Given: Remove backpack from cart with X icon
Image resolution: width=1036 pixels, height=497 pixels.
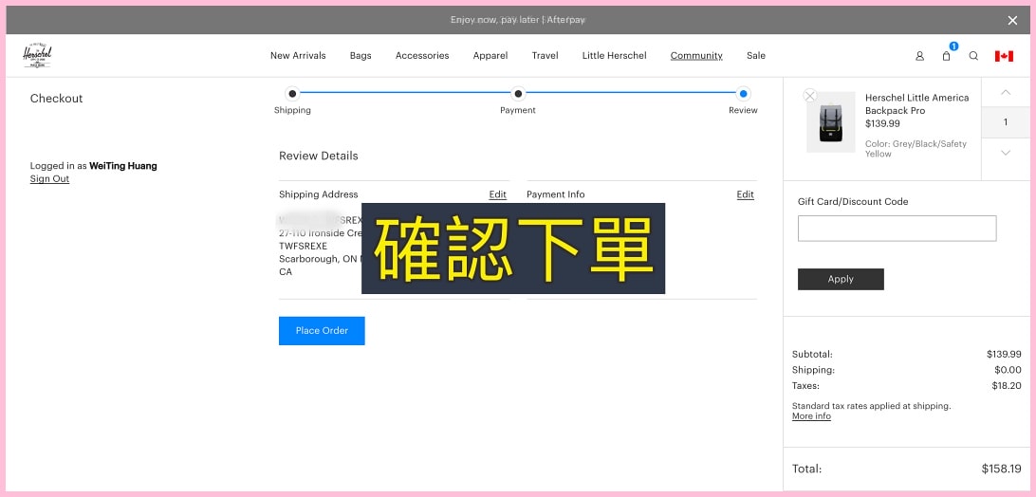Looking at the screenshot, I should [809, 96].
